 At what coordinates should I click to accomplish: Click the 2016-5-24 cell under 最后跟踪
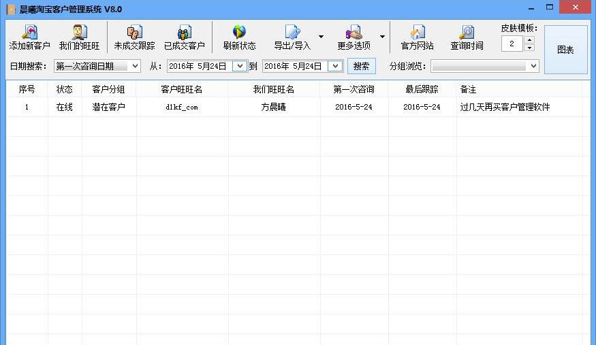(x=422, y=107)
